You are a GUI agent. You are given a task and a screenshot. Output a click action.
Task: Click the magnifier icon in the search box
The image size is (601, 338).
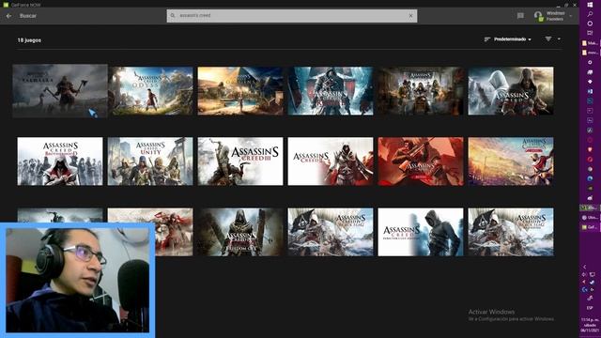coord(173,16)
